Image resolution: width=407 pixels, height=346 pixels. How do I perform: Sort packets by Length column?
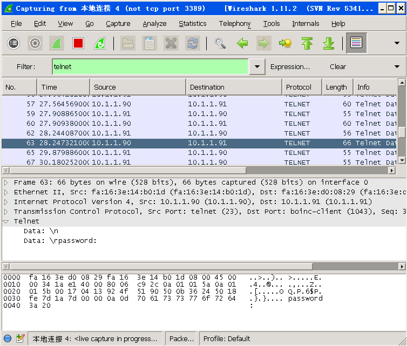(337, 87)
